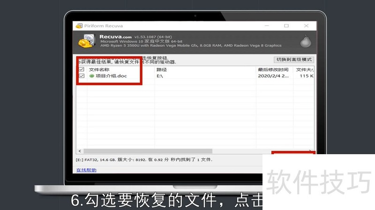Uncheck the 项目介绍.doc file checkbox
375x210 pixels.
82,76
